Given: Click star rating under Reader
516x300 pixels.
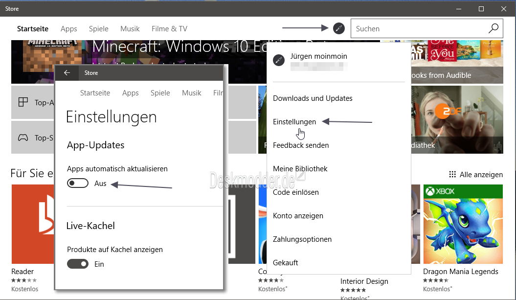Looking at the screenshot, I should [x=24, y=280].
